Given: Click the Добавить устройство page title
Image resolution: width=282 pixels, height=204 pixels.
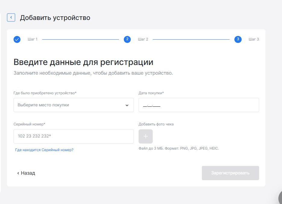Looking at the screenshot, I should click(55, 18).
